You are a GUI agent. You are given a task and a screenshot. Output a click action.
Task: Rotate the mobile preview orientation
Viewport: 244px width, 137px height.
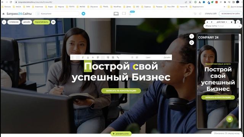(191, 43)
